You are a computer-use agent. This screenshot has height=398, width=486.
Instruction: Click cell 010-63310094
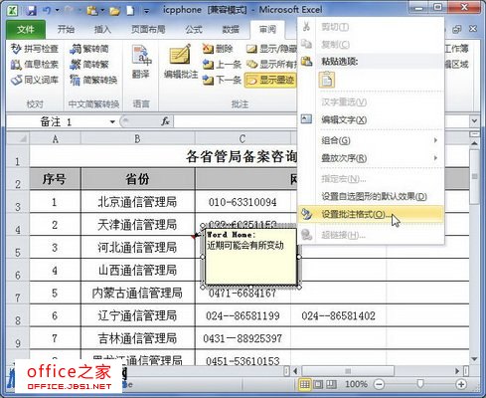pyautogui.click(x=243, y=202)
